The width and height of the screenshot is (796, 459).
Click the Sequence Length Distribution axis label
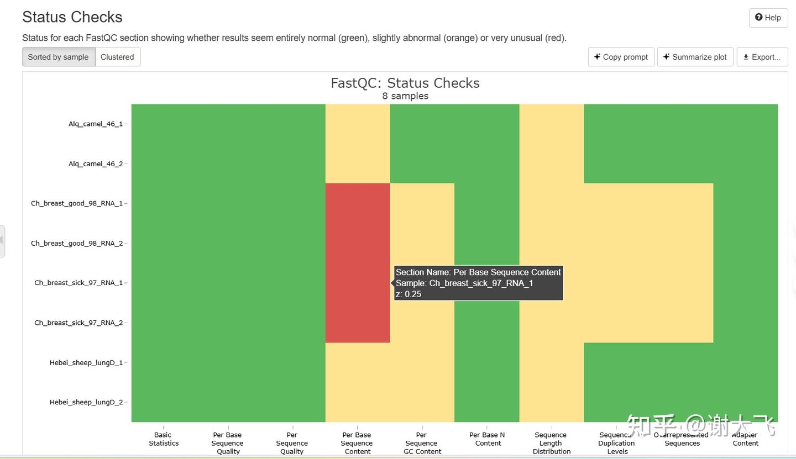pyautogui.click(x=551, y=443)
